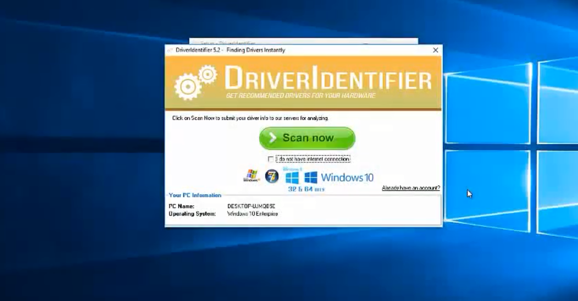Start the driver scan with Scan now
578x301 pixels.
[x=307, y=138]
